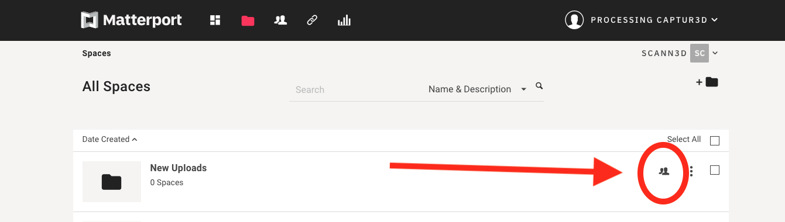
Task: Create a new folder with plus folder icon
Action: pos(707,82)
